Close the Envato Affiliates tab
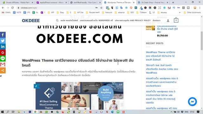Screen dimensions: 203x114 (32, 3)
